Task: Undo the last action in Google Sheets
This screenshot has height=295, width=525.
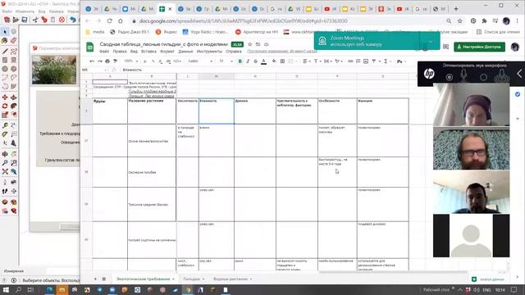Action: click(92, 61)
